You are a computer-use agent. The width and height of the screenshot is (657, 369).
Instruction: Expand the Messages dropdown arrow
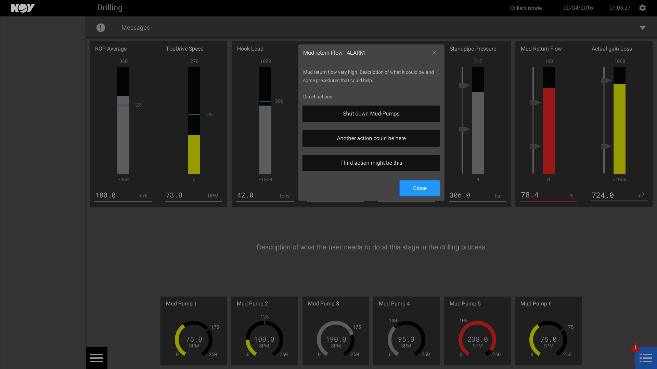(642, 28)
